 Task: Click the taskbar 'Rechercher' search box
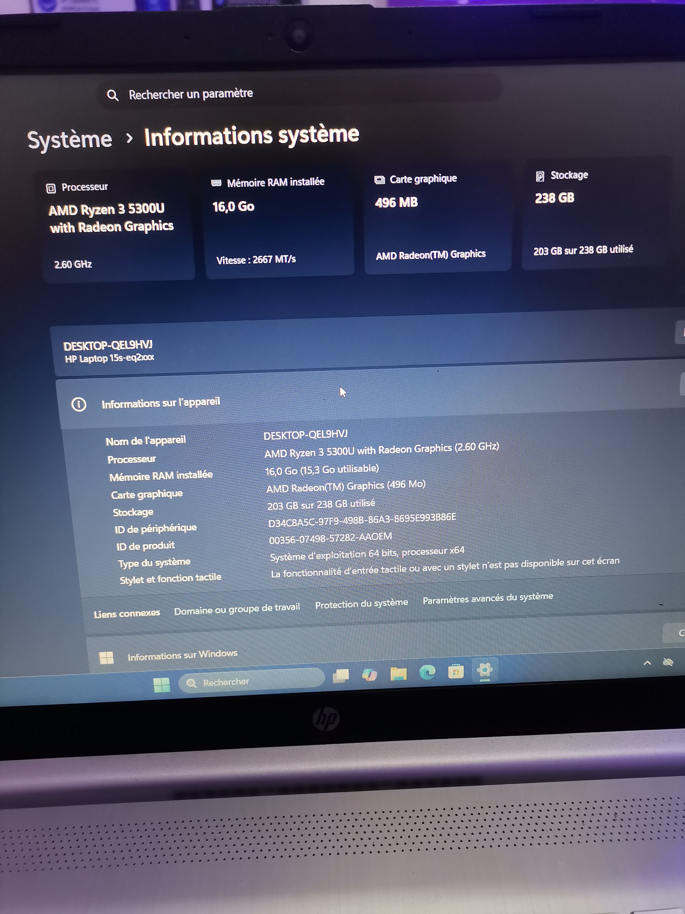pyautogui.click(x=251, y=681)
